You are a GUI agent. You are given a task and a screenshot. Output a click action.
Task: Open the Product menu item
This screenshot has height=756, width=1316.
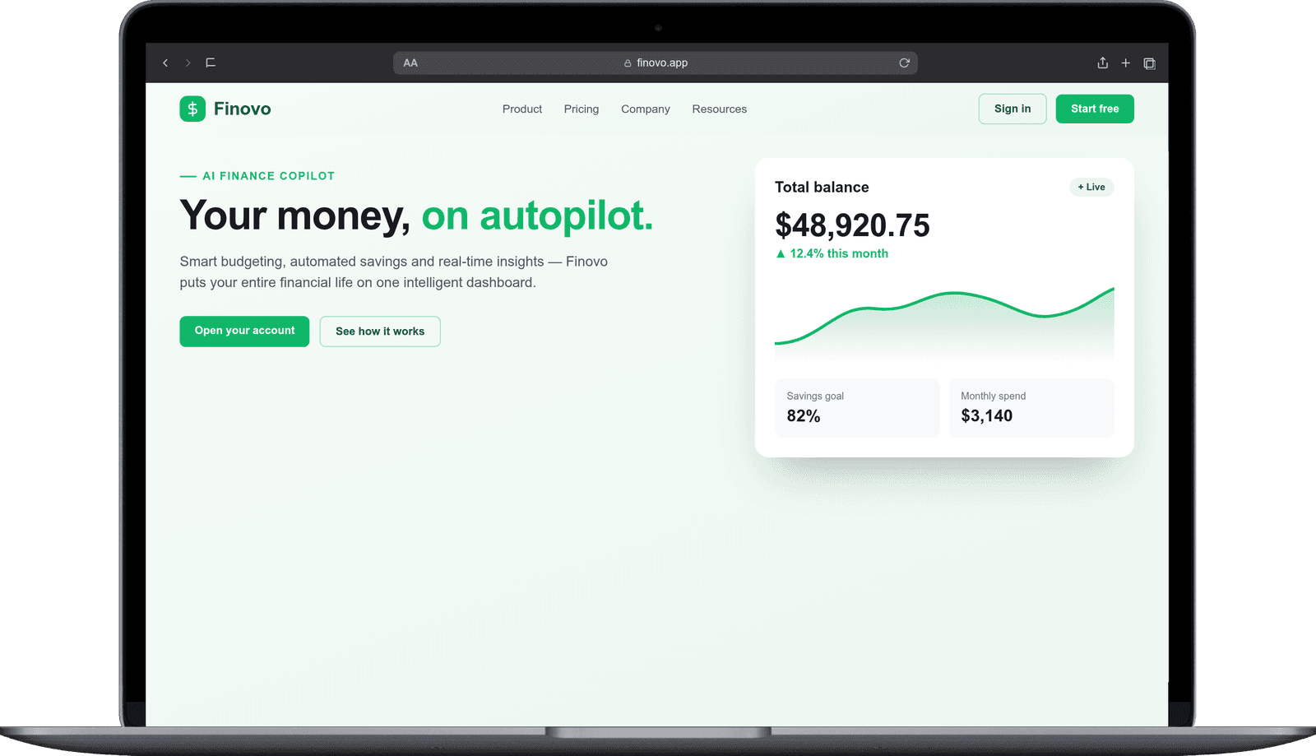(522, 109)
